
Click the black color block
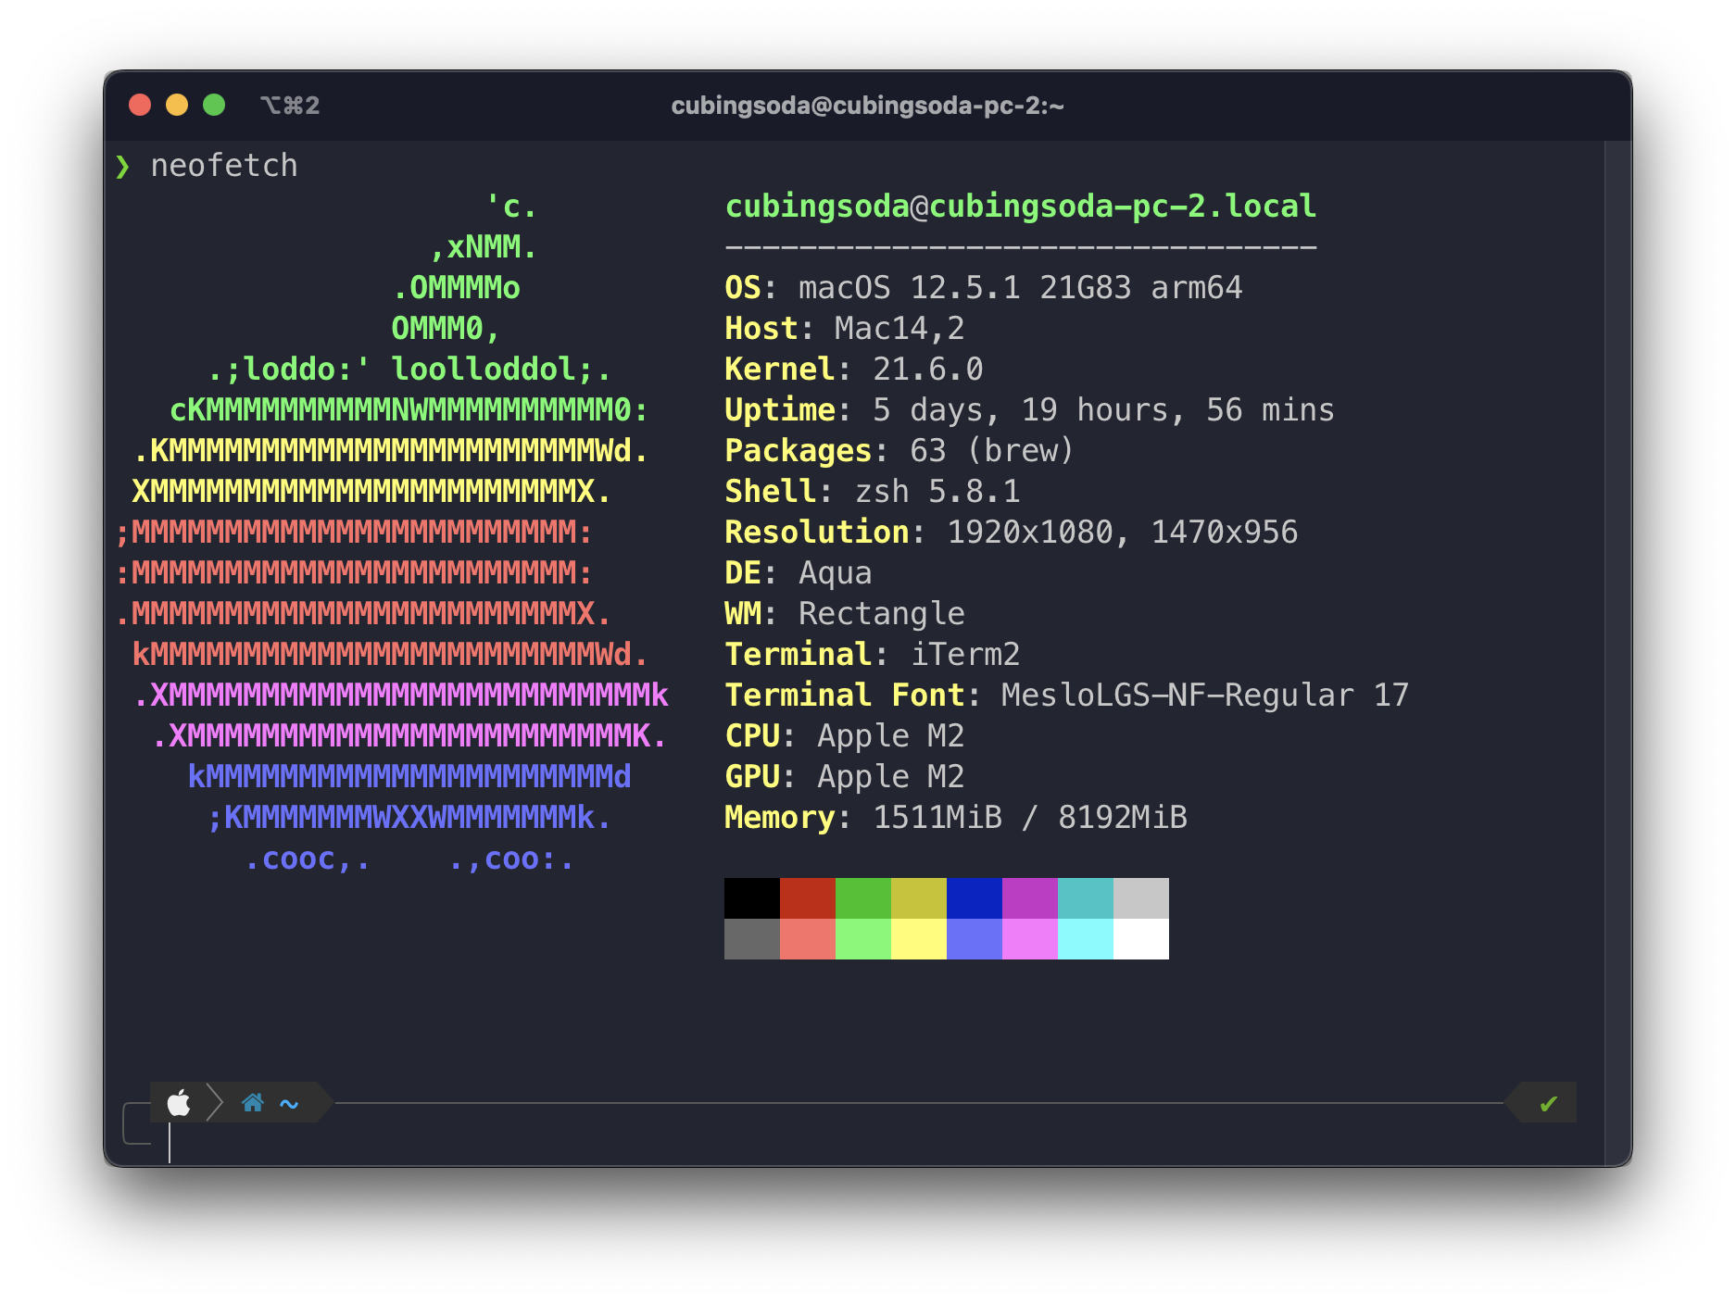click(x=752, y=898)
